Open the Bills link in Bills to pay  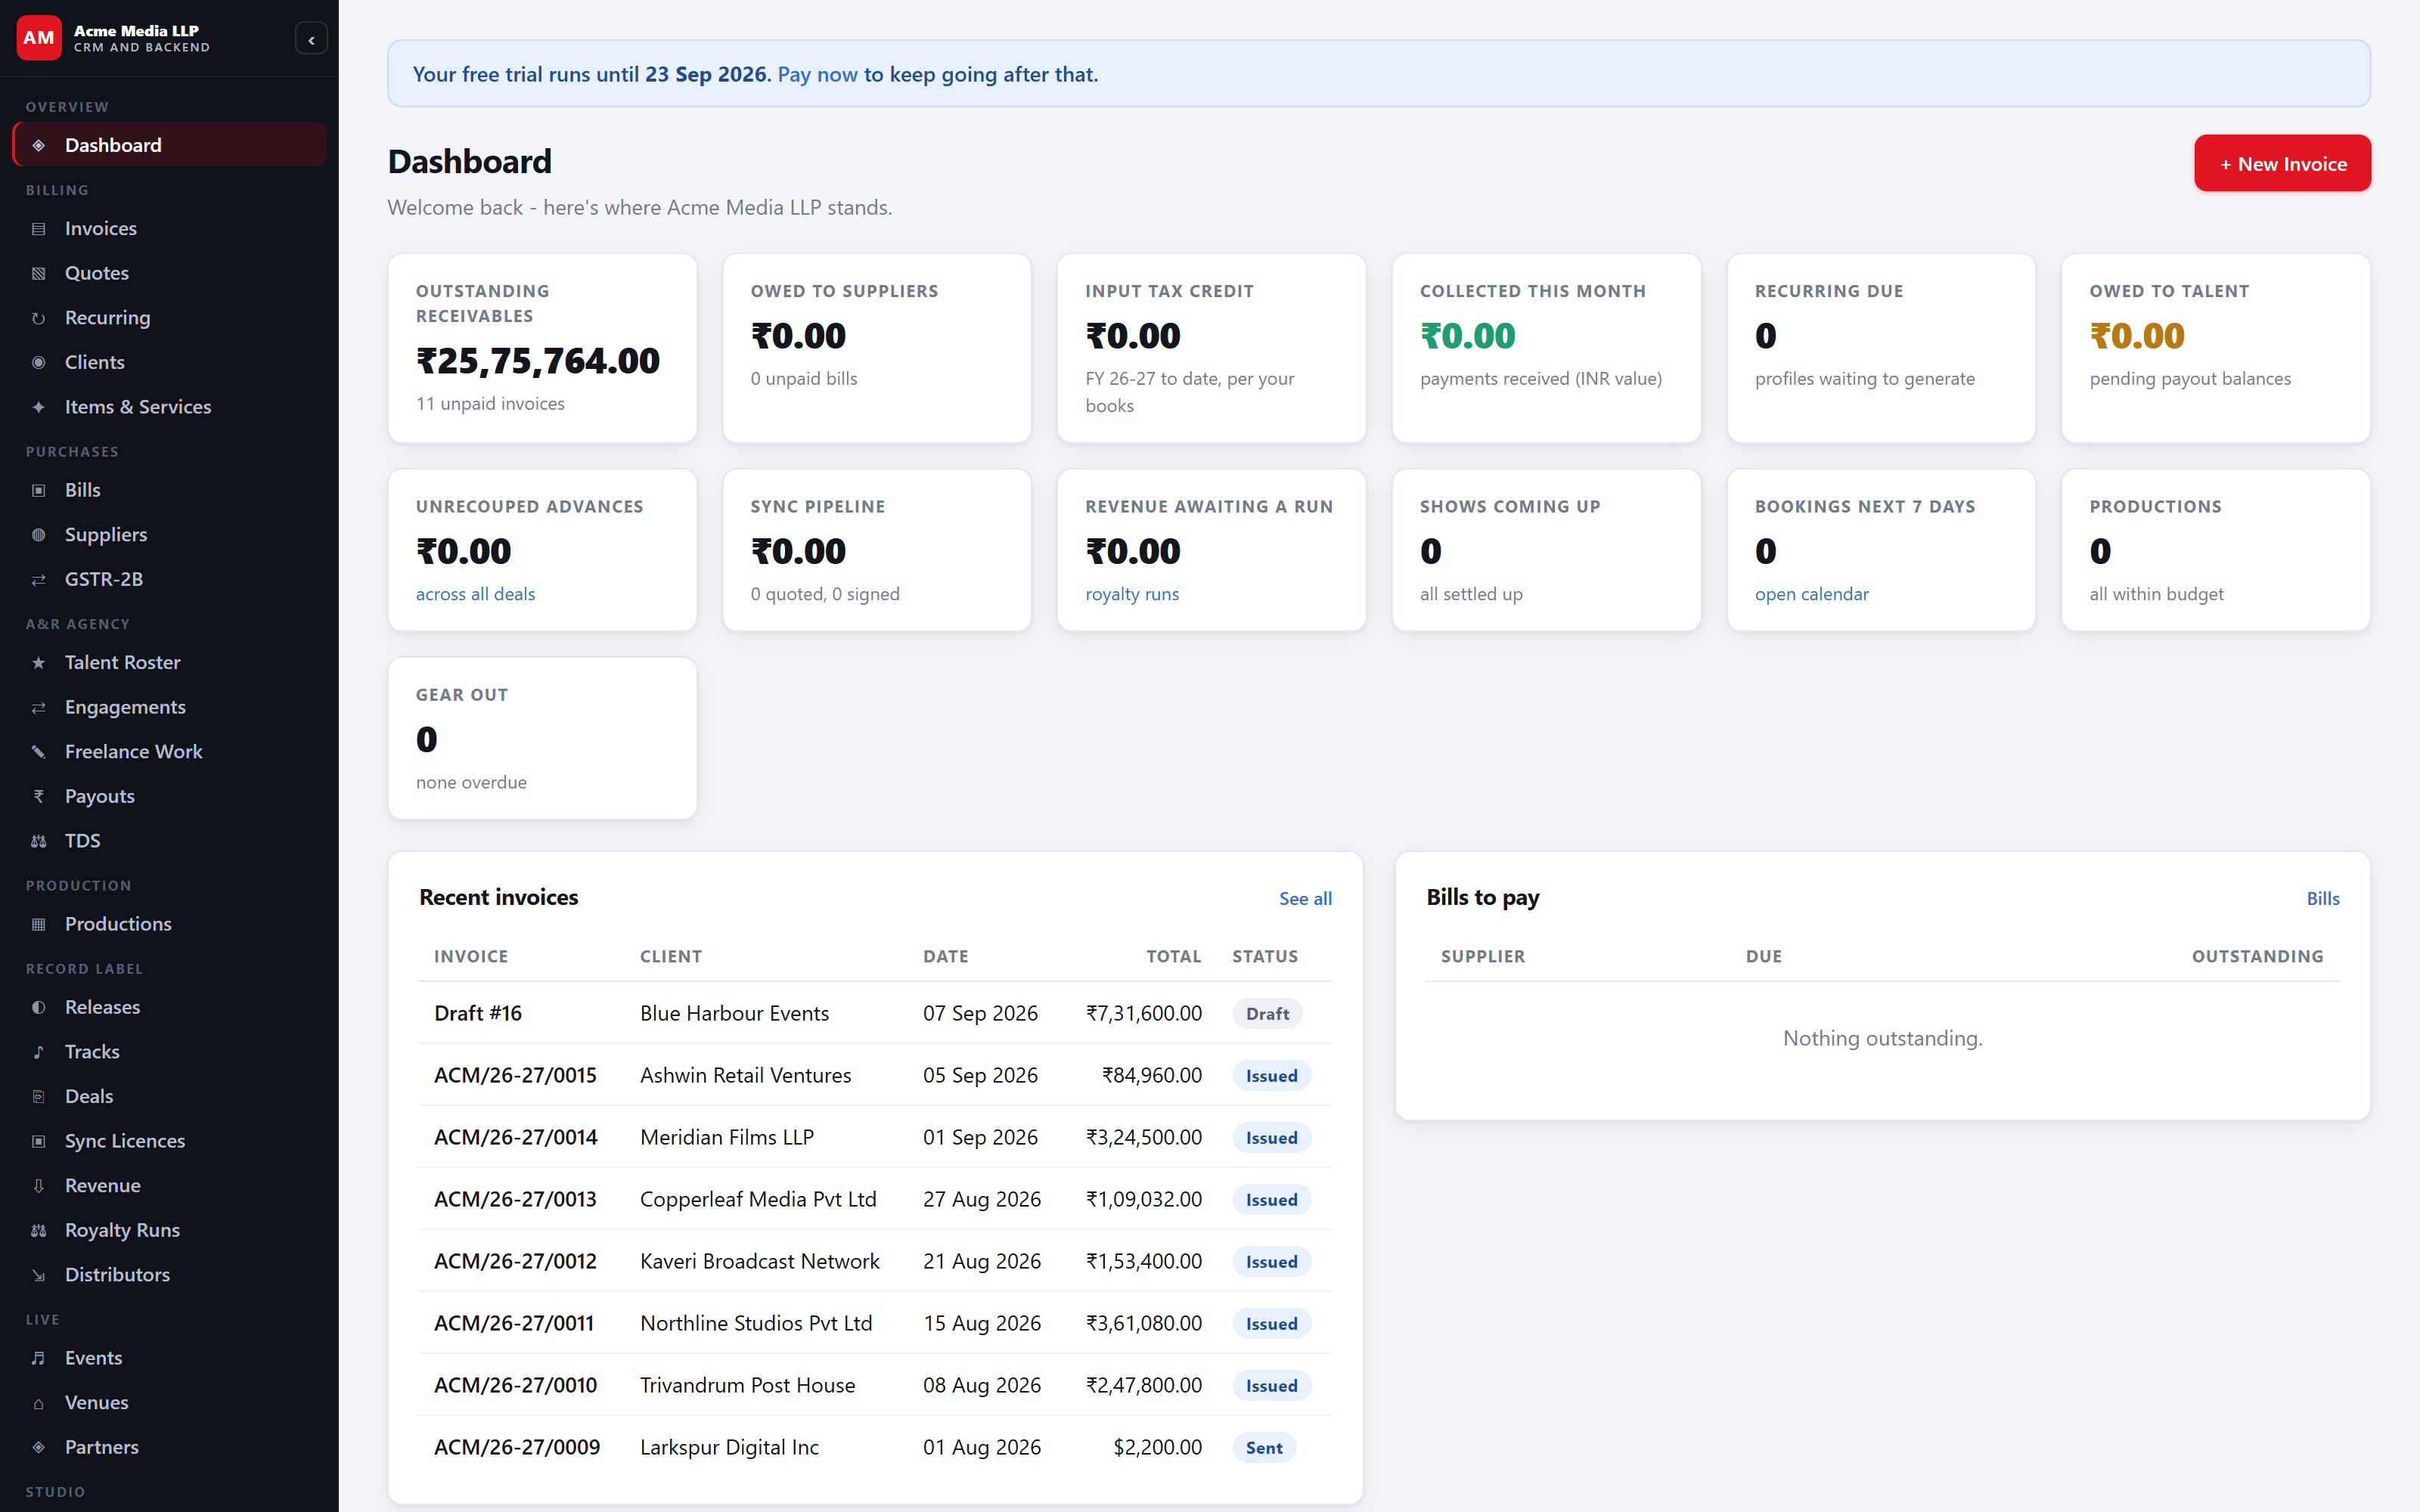pos(2322,898)
